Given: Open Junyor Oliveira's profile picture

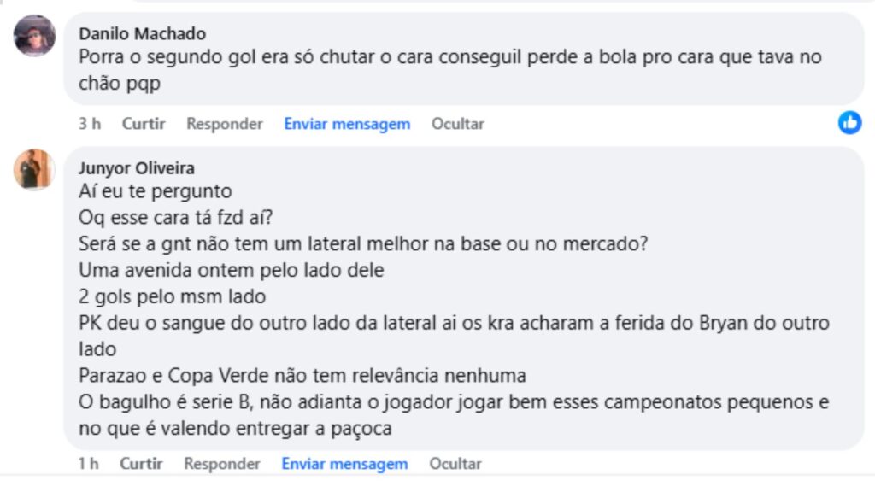Looking at the screenshot, I should [34, 170].
